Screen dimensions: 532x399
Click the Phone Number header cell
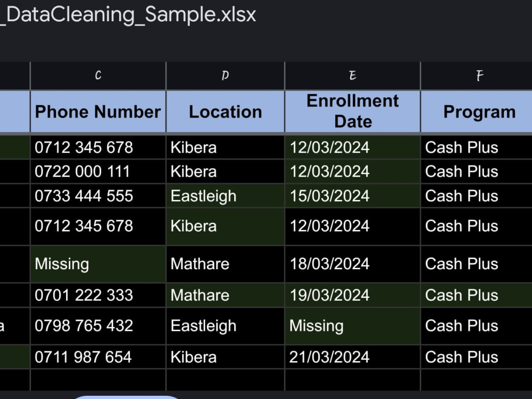coord(98,112)
